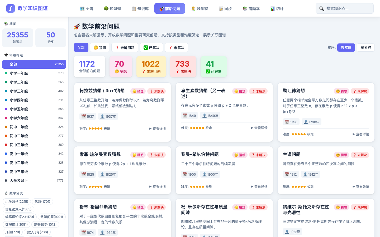Click 猜想 badge on 勒让德猜想 card
Viewport: 380px width, 237px height.
(x=341, y=91)
